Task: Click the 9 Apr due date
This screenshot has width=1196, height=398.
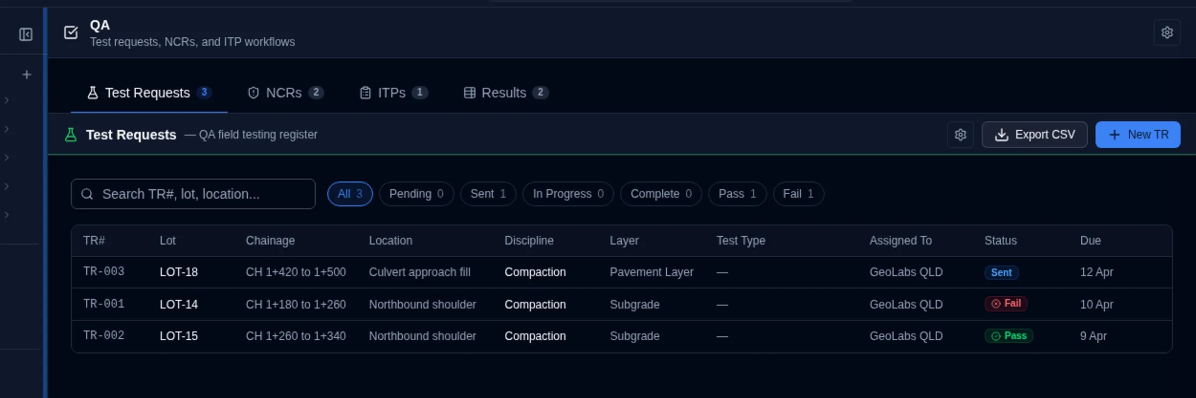Action: [1093, 336]
